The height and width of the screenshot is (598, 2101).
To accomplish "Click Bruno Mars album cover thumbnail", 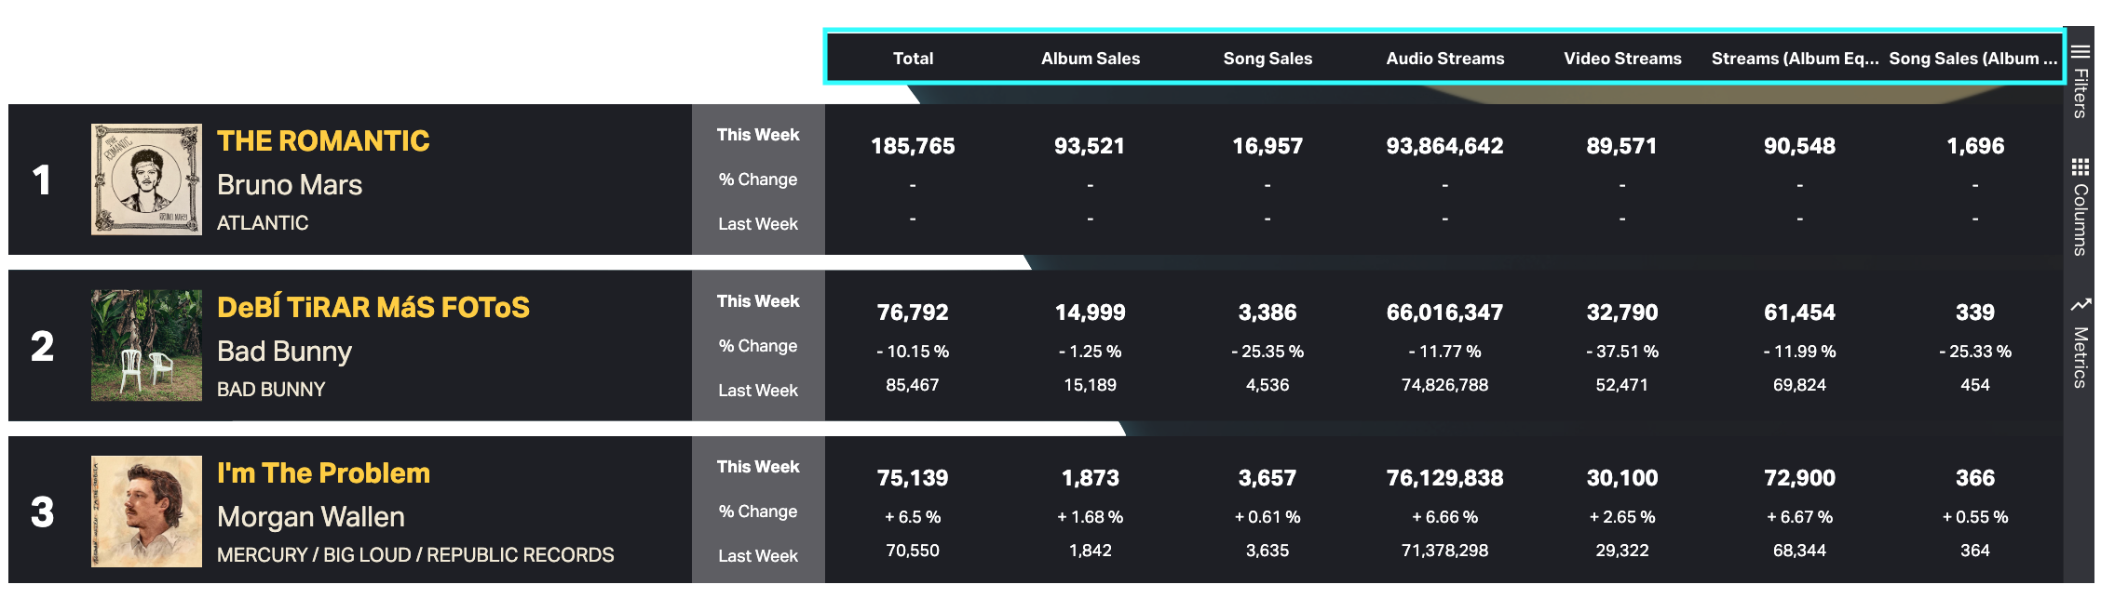I will click(146, 179).
